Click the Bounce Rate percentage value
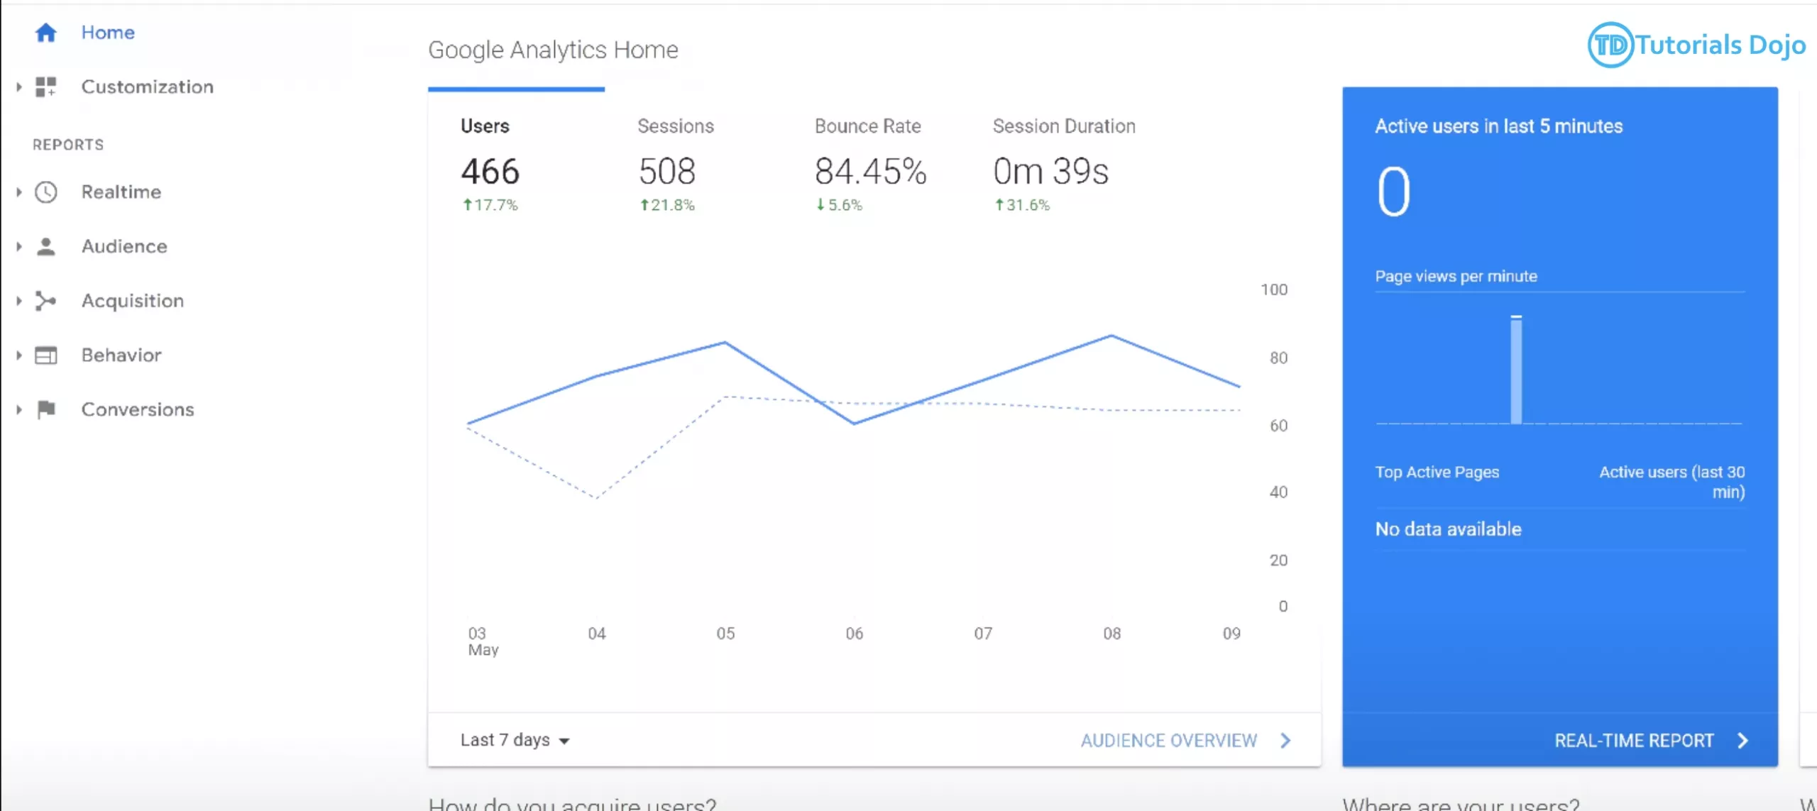 coord(870,170)
